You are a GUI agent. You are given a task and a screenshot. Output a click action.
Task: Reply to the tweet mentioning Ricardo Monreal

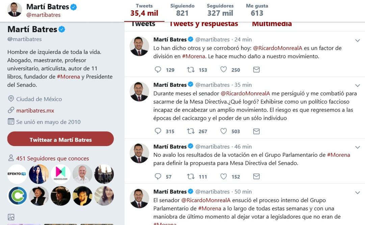(x=158, y=70)
